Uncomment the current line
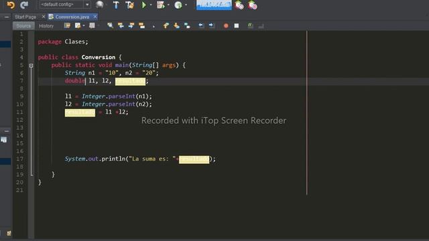429x241 pixels. tap(261, 25)
